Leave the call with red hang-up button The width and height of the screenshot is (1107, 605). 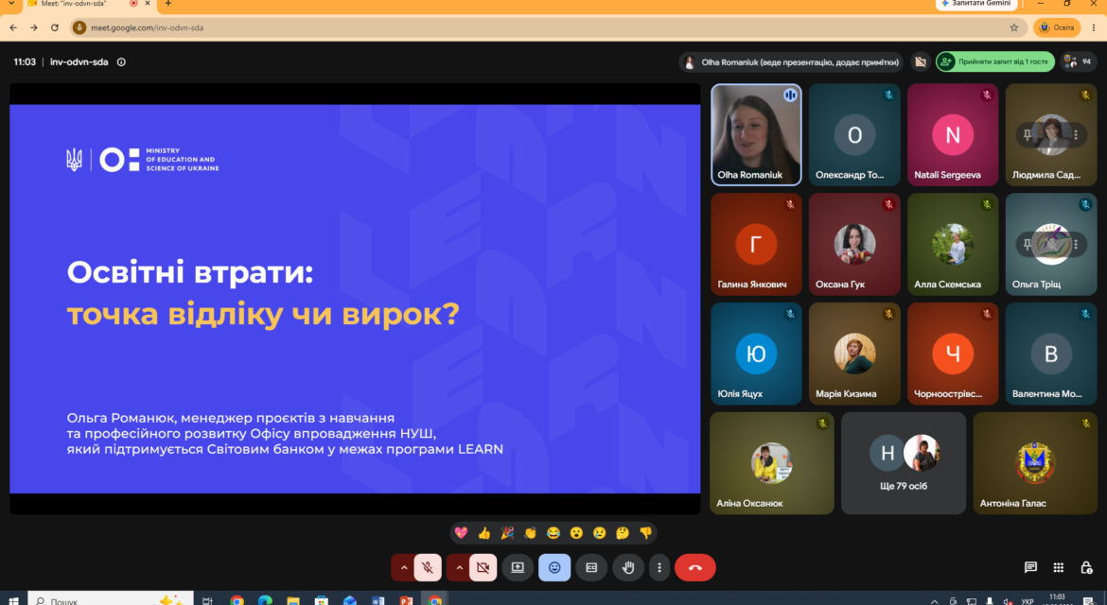pyautogui.click(x=694, y=567)
